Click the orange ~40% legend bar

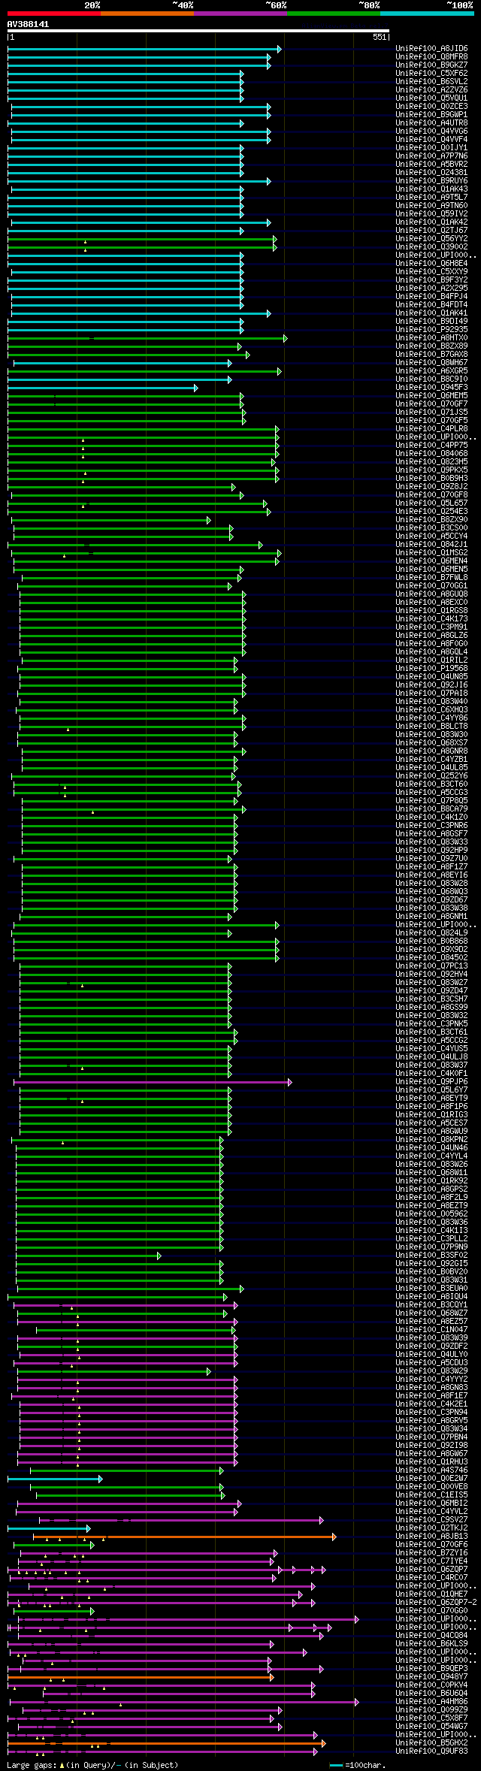tap(147, 13)
